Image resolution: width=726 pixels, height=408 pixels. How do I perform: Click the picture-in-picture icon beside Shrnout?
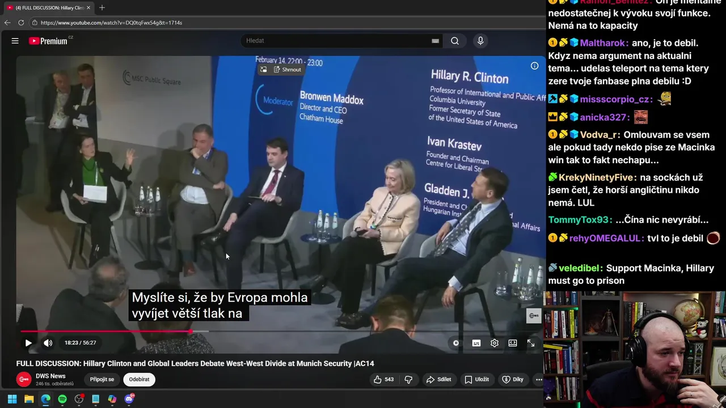264,70
